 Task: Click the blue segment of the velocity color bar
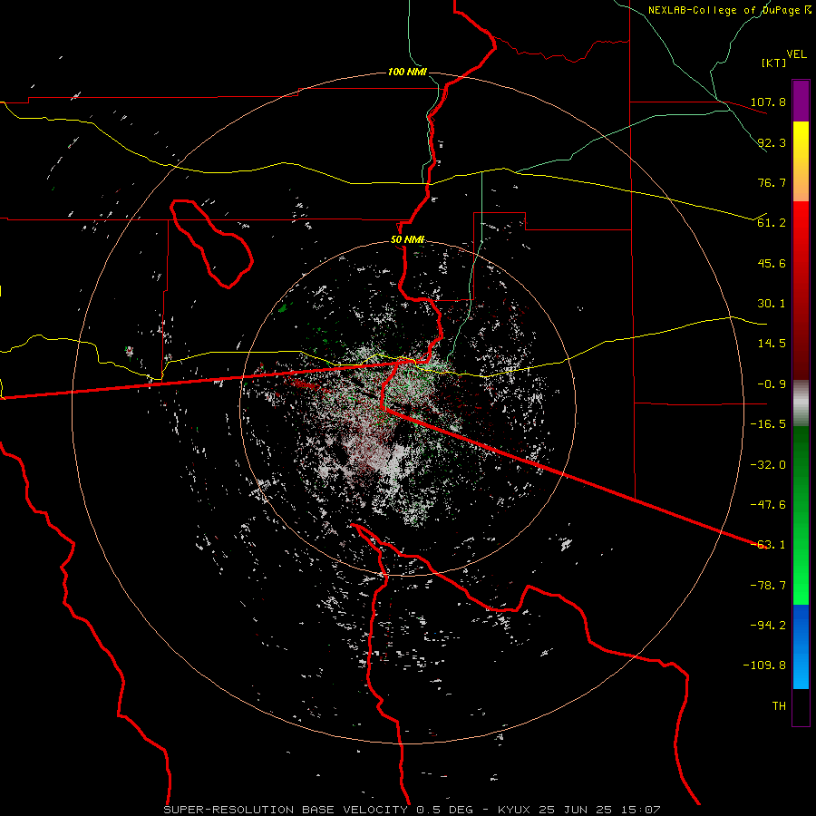801,646
